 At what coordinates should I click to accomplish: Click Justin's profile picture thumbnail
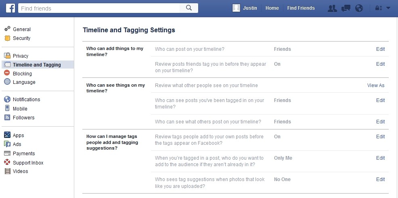(236, 8)
